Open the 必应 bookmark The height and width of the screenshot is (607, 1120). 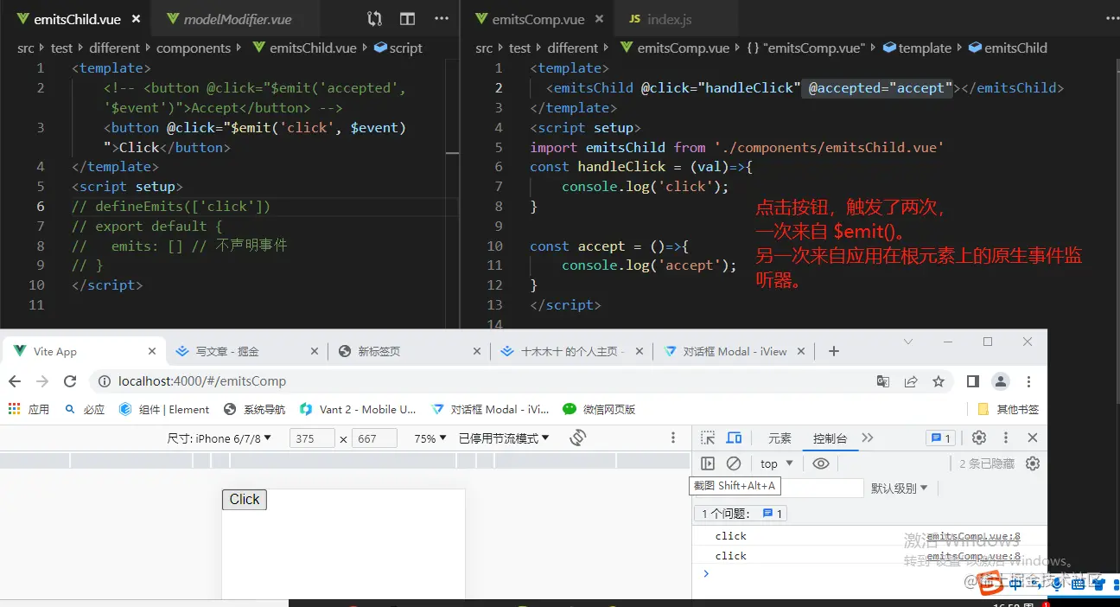(x=85, y=409)
